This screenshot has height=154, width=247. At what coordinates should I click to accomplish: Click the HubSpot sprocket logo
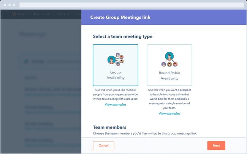14,14
